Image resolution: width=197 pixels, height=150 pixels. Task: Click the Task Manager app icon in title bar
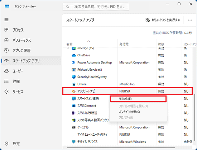click(x=7, y=6)
